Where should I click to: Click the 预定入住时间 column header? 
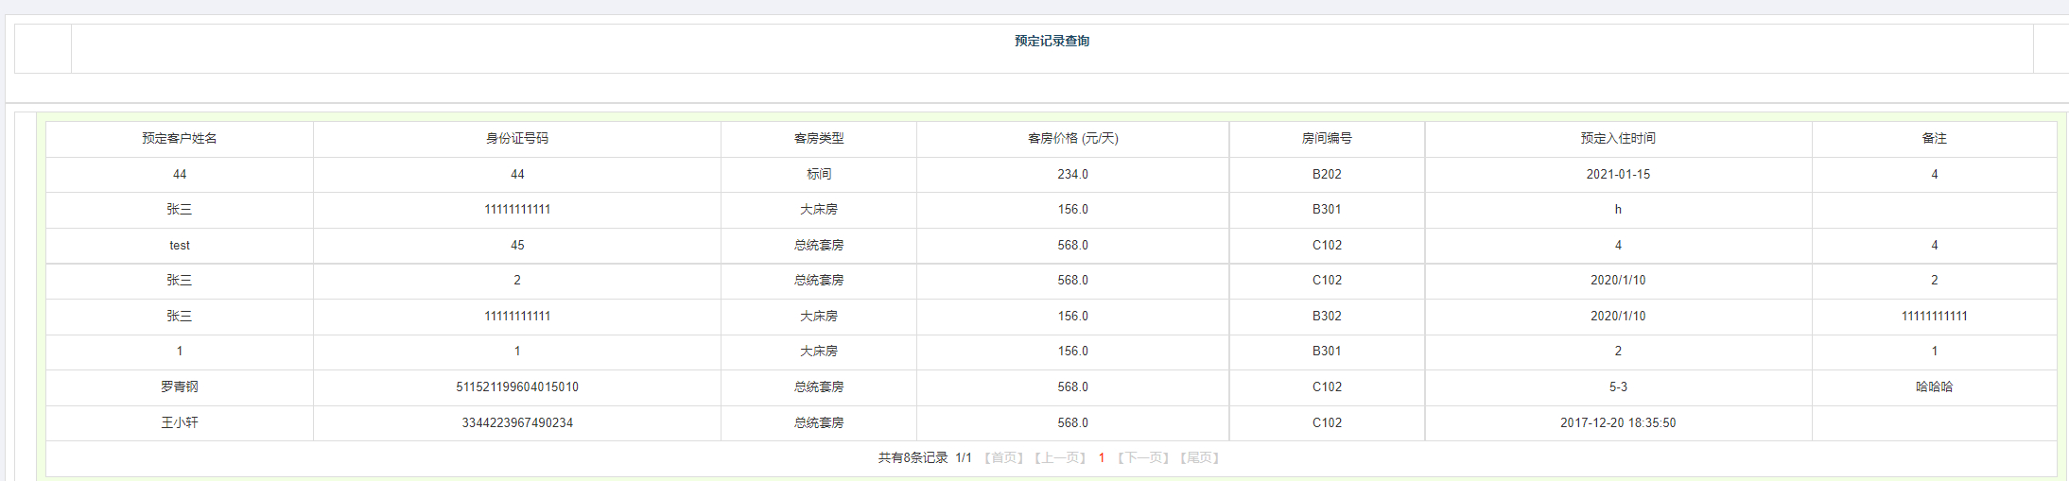coord(1618,139)
